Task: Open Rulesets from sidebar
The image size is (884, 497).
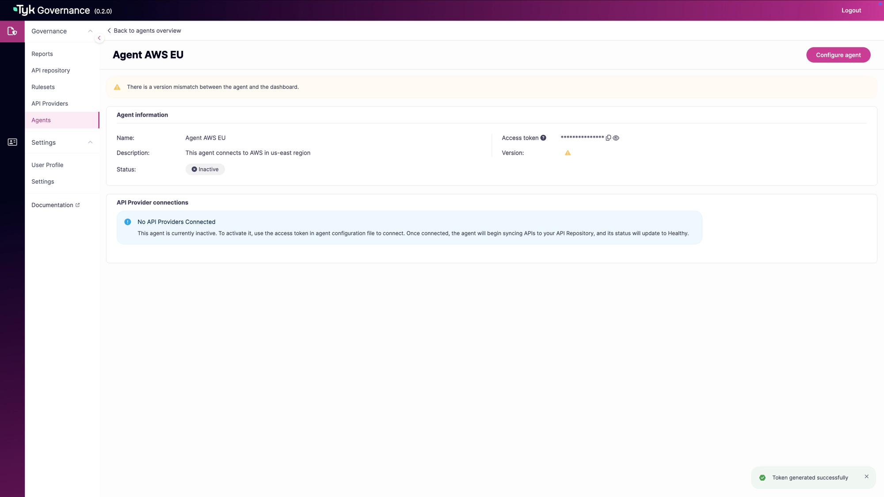Action: point(43,87)
